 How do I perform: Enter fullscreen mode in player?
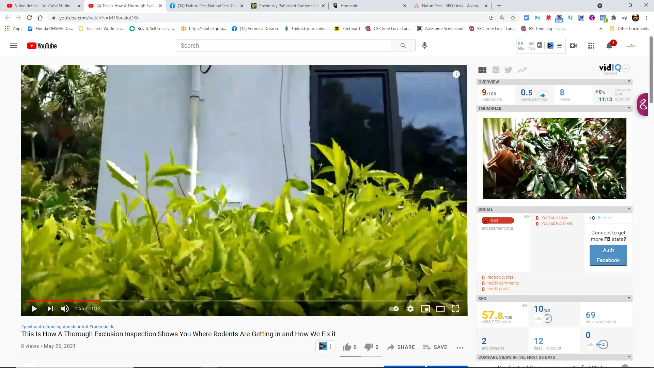pyautogui.click(x=455, y=309)
